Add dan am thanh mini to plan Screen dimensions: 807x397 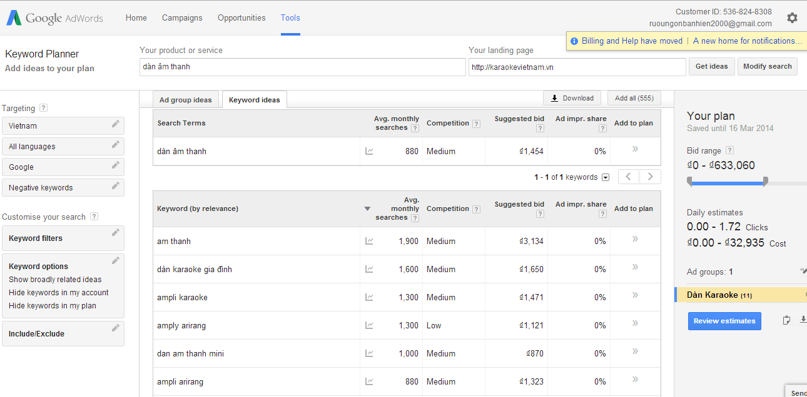tap(636, 351)
